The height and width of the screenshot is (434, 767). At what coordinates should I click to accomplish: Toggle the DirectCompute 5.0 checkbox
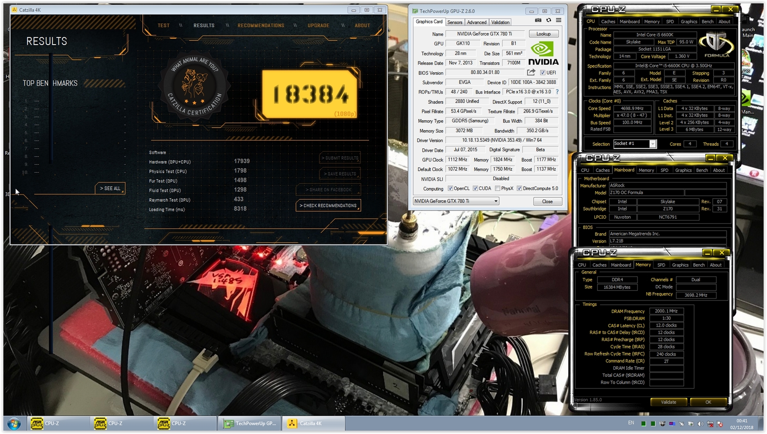pyautogui.click(x=519, y=188)
